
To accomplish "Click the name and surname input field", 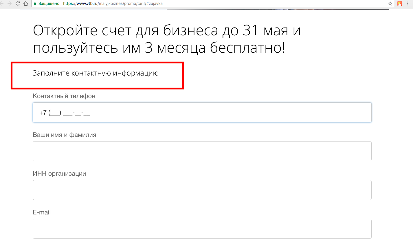I will [202, 151].
